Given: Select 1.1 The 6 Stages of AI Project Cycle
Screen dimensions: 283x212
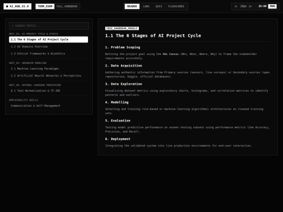Looking at the screenshot, I should click(x=49, y=39).
